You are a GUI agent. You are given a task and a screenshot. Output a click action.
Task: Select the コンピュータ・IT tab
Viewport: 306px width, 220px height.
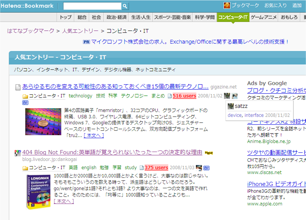(x=233, y=17)
